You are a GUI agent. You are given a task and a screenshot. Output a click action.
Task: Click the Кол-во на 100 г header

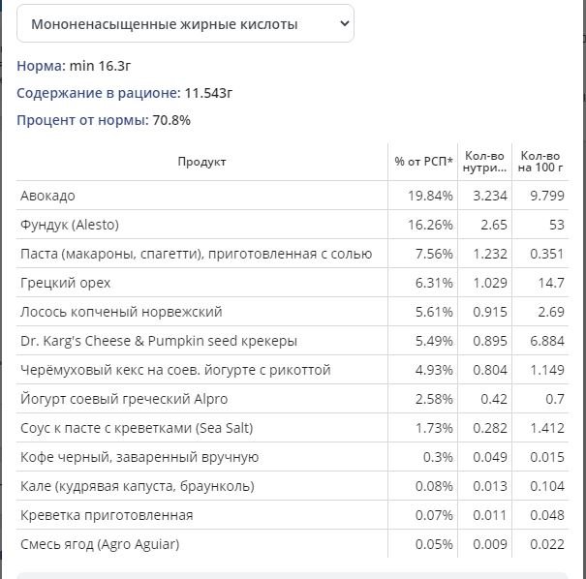[540, 162]
